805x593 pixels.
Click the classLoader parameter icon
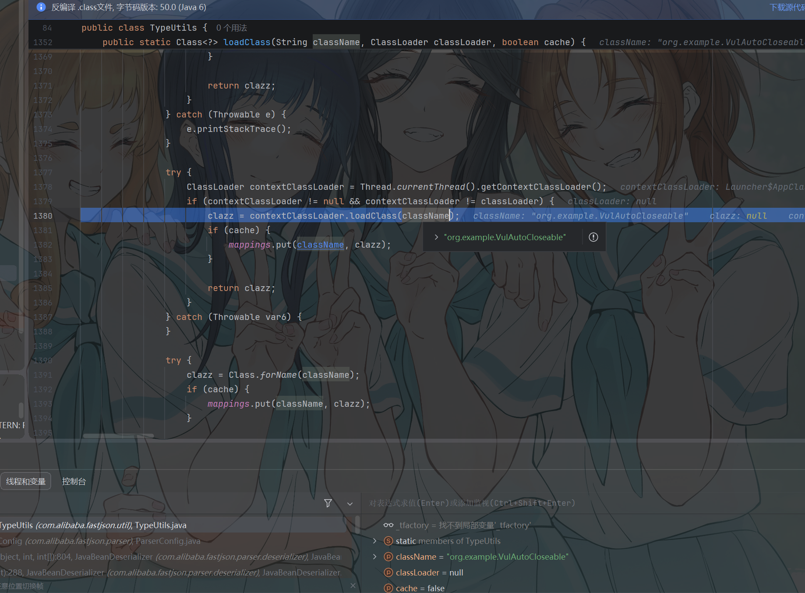[x=388, y=572]
